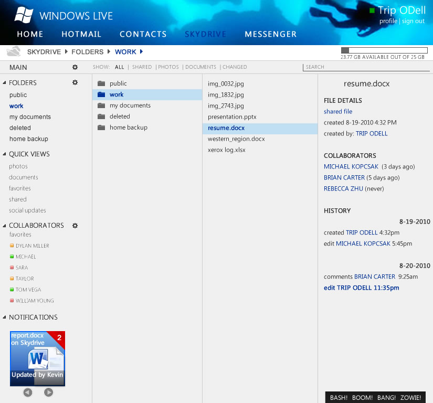Image resolution: width=433 pixels, height=403 pixels.
Task: Open the edit TRIP ODELL 11:35pm history entry
Action: coord(361,288)
